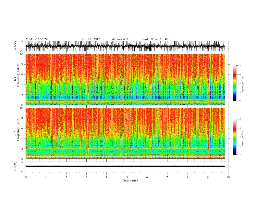This screenshot has width=257, height=199.
Task: Click inside the ch.2 spectrogram panel
Action: pyautogui.click(x=125, y=133)
